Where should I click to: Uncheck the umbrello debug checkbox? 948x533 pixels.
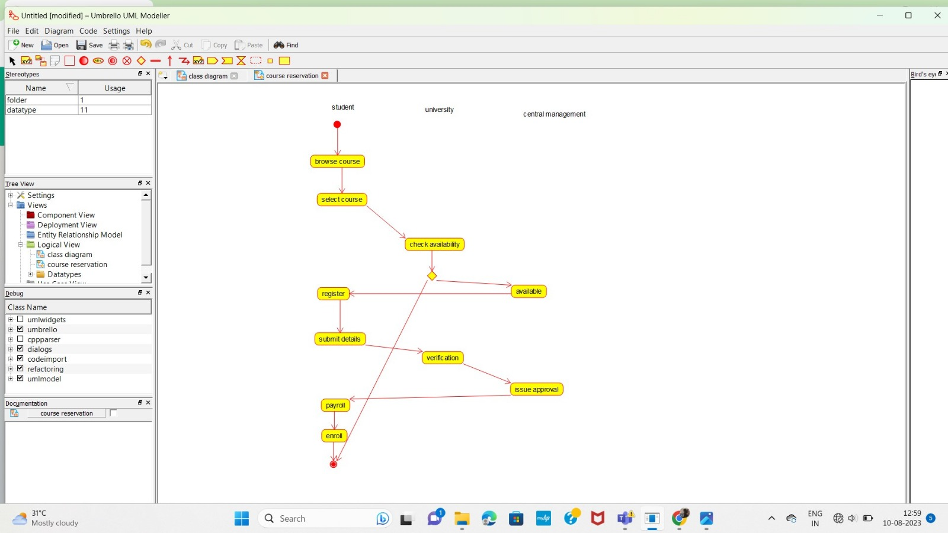(x=20, y=329)
